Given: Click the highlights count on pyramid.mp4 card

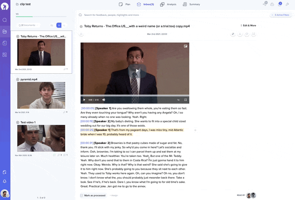Looking at the screenshot, I should (65, 112).
